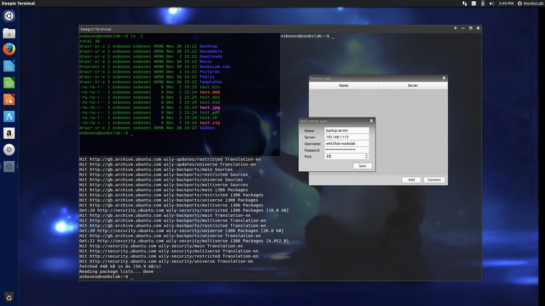Open the Trash icon
Viewport: 545px width, 306px height.
(x=9, y=297)
